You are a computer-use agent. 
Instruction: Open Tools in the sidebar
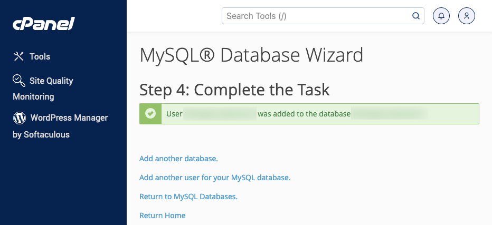pyautogui.click(x=32, y=56)
